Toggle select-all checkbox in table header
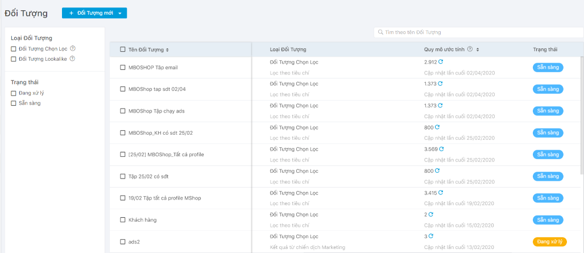The height and width of the screenshot is (253, 584). (x=122, y=49)
